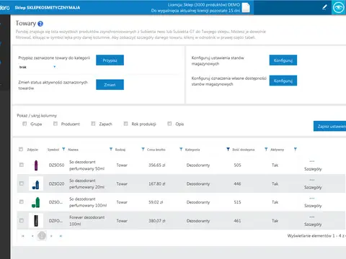Click product name So dezodorant perfumowany 50ml
Viewport: 346px width, 259px height.
[x=86, y=165]
